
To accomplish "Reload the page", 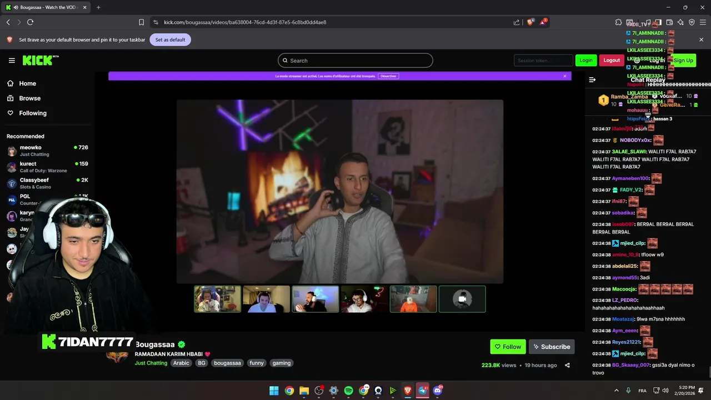I will (x=30, y=22).
